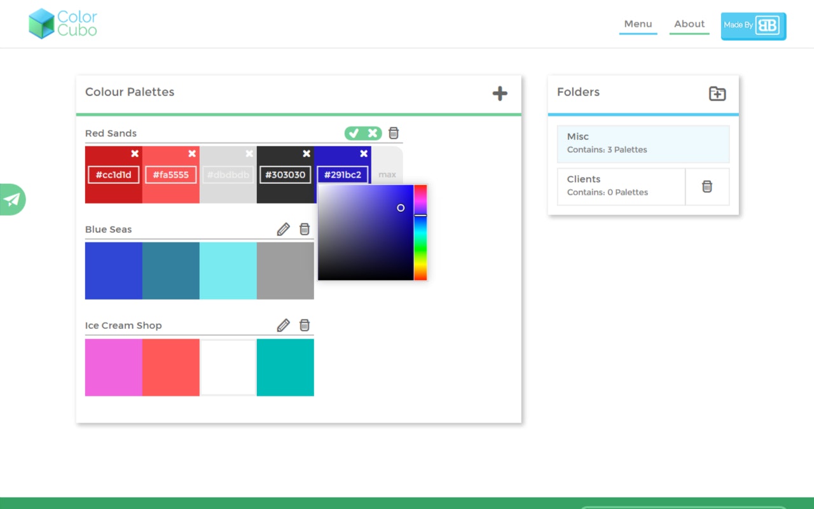
Task: Click the Made By BB badge
Action: (753, 26)
